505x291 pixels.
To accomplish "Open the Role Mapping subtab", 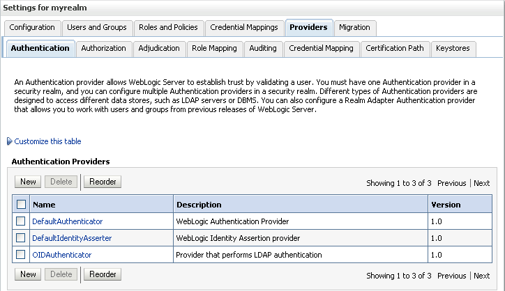I will (215, 49).
